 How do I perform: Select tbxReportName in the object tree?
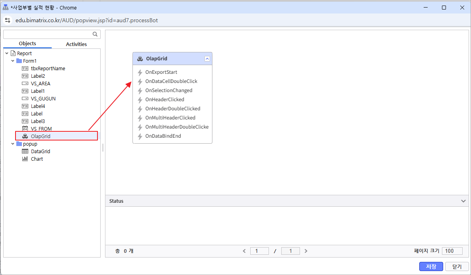pos(48,68)
